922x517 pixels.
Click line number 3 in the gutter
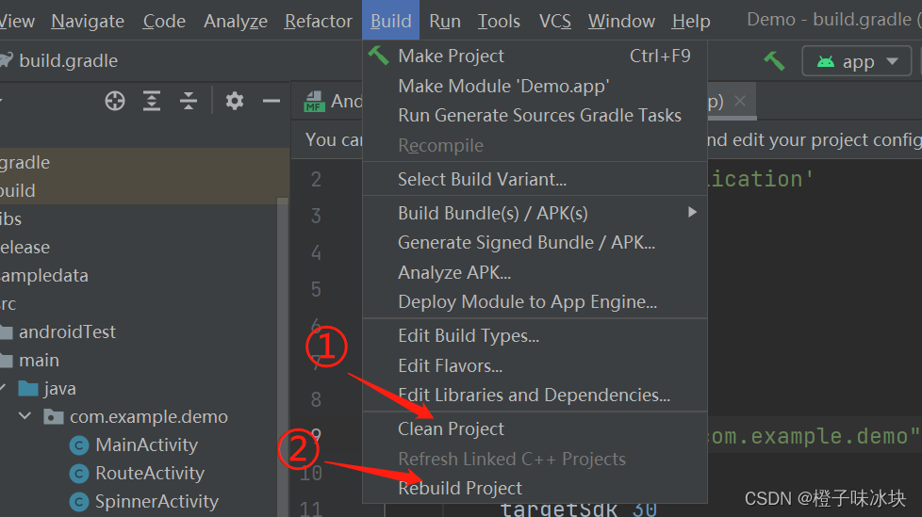(317, 216)
